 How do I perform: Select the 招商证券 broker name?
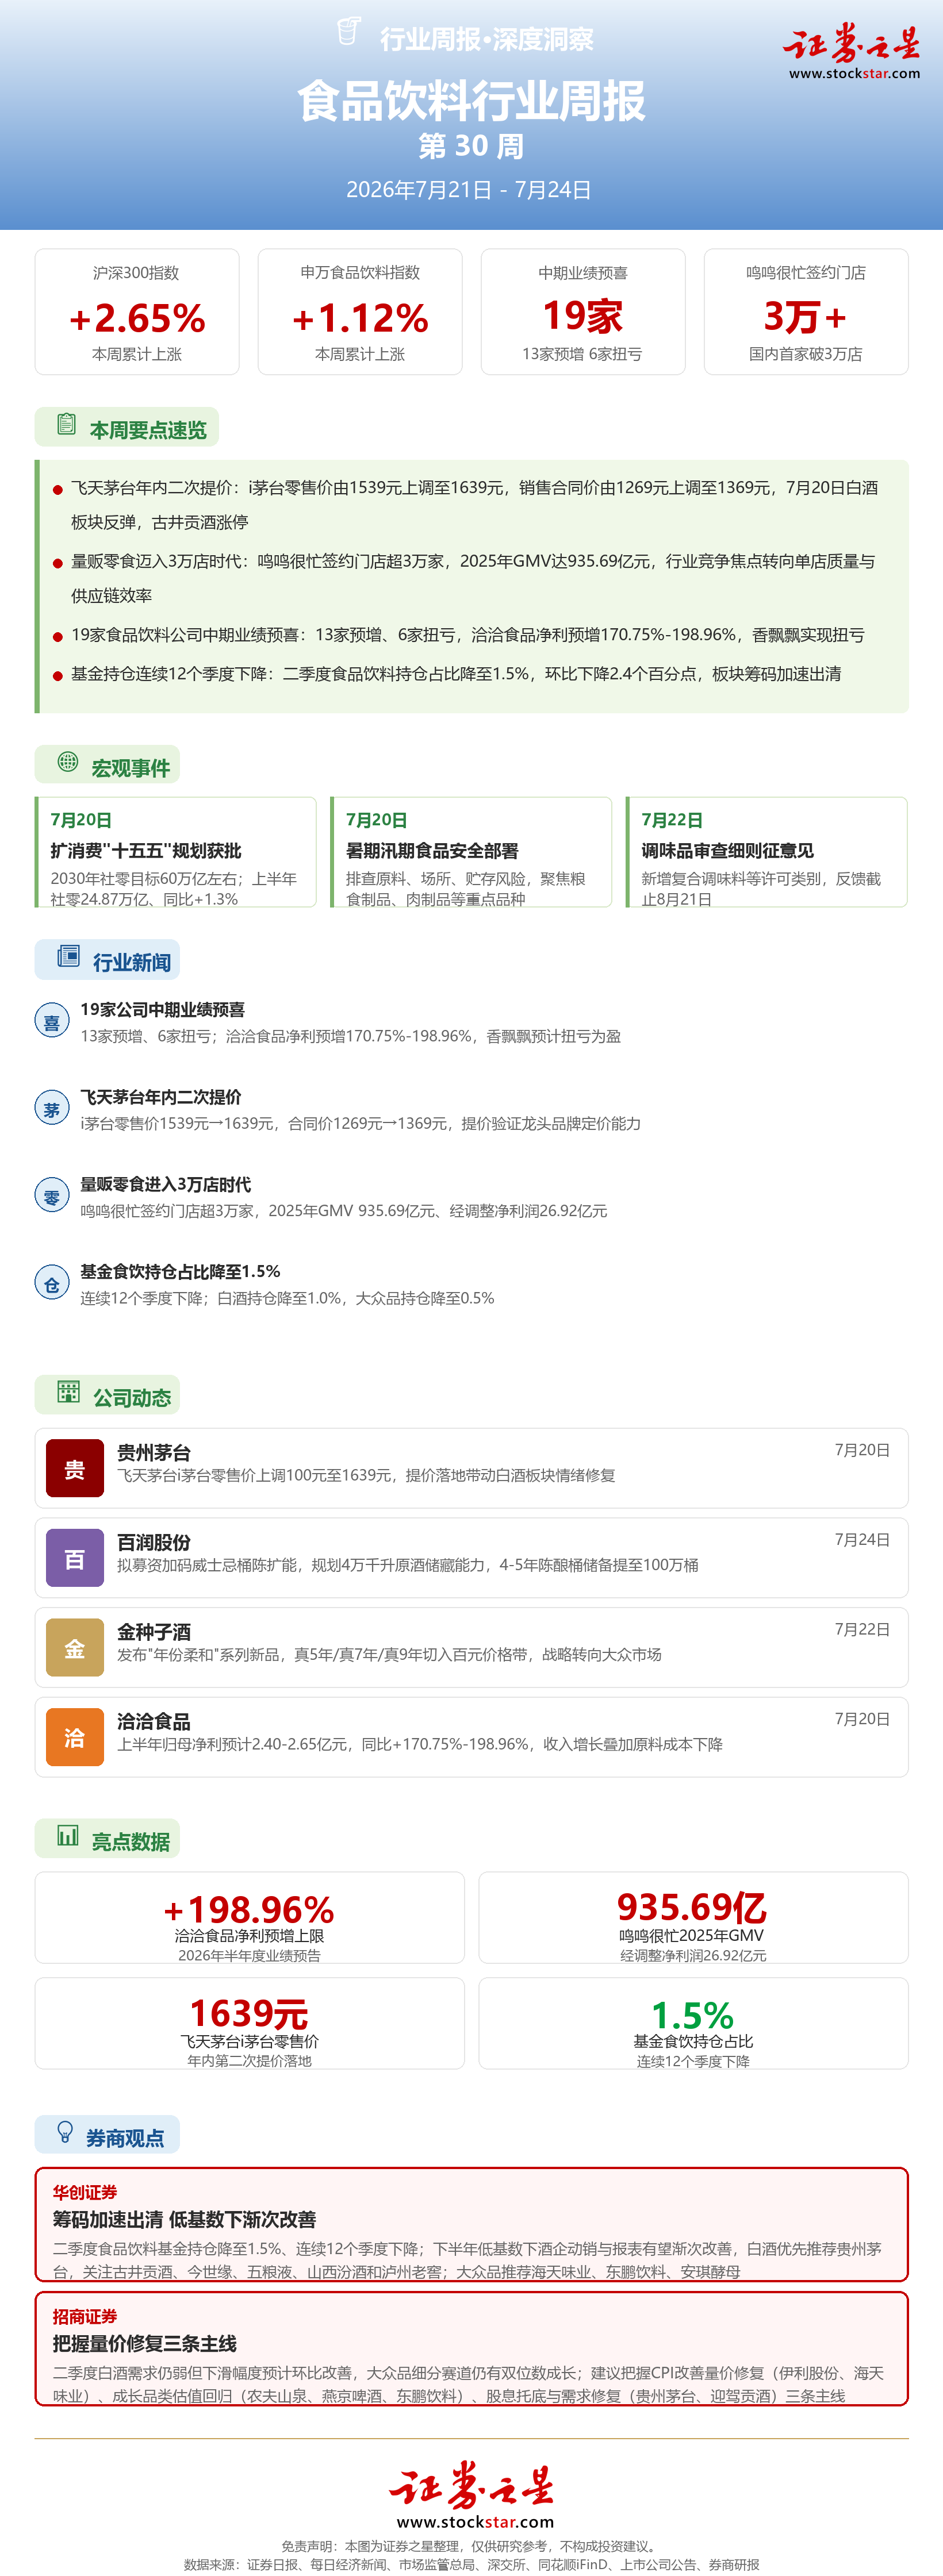coord(85,2317)
